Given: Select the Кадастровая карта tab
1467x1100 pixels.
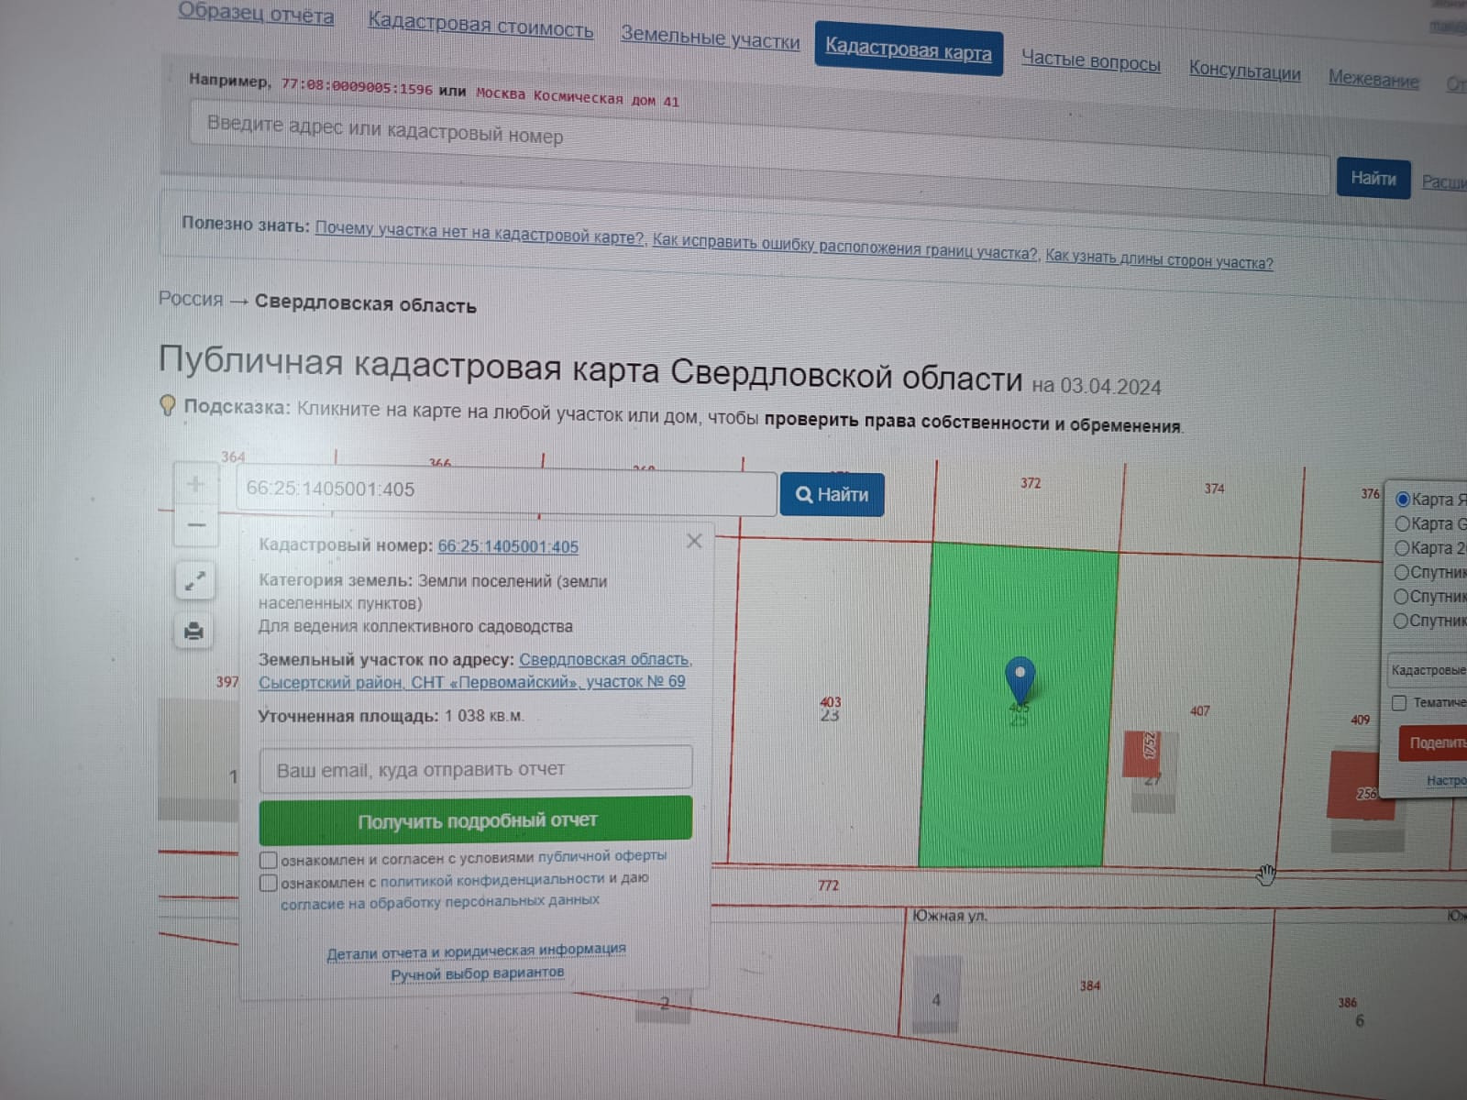Looking at the screenshot, I should click(x=908, y=49).
